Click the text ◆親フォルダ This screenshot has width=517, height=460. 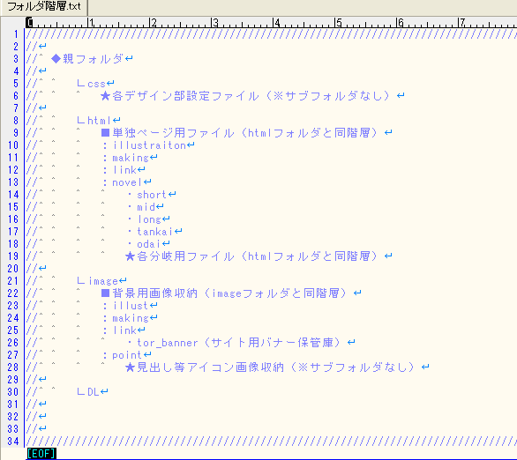click(x=87, y=59)
